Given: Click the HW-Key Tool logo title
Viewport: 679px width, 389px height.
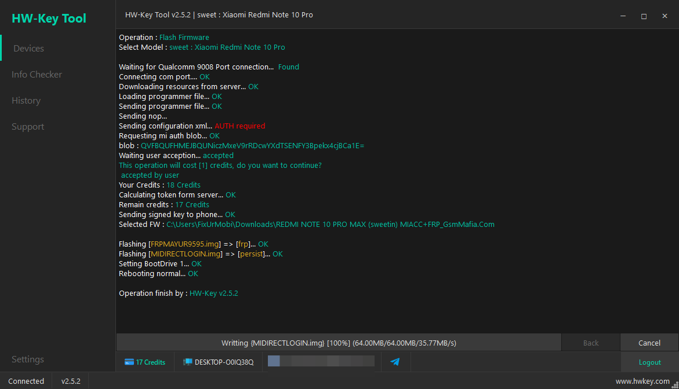Looking at the screenshot, I should (49, 18).
